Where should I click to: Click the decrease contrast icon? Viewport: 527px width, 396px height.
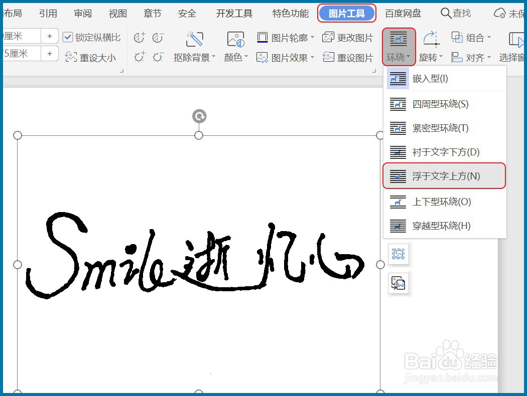coord(158,38)
